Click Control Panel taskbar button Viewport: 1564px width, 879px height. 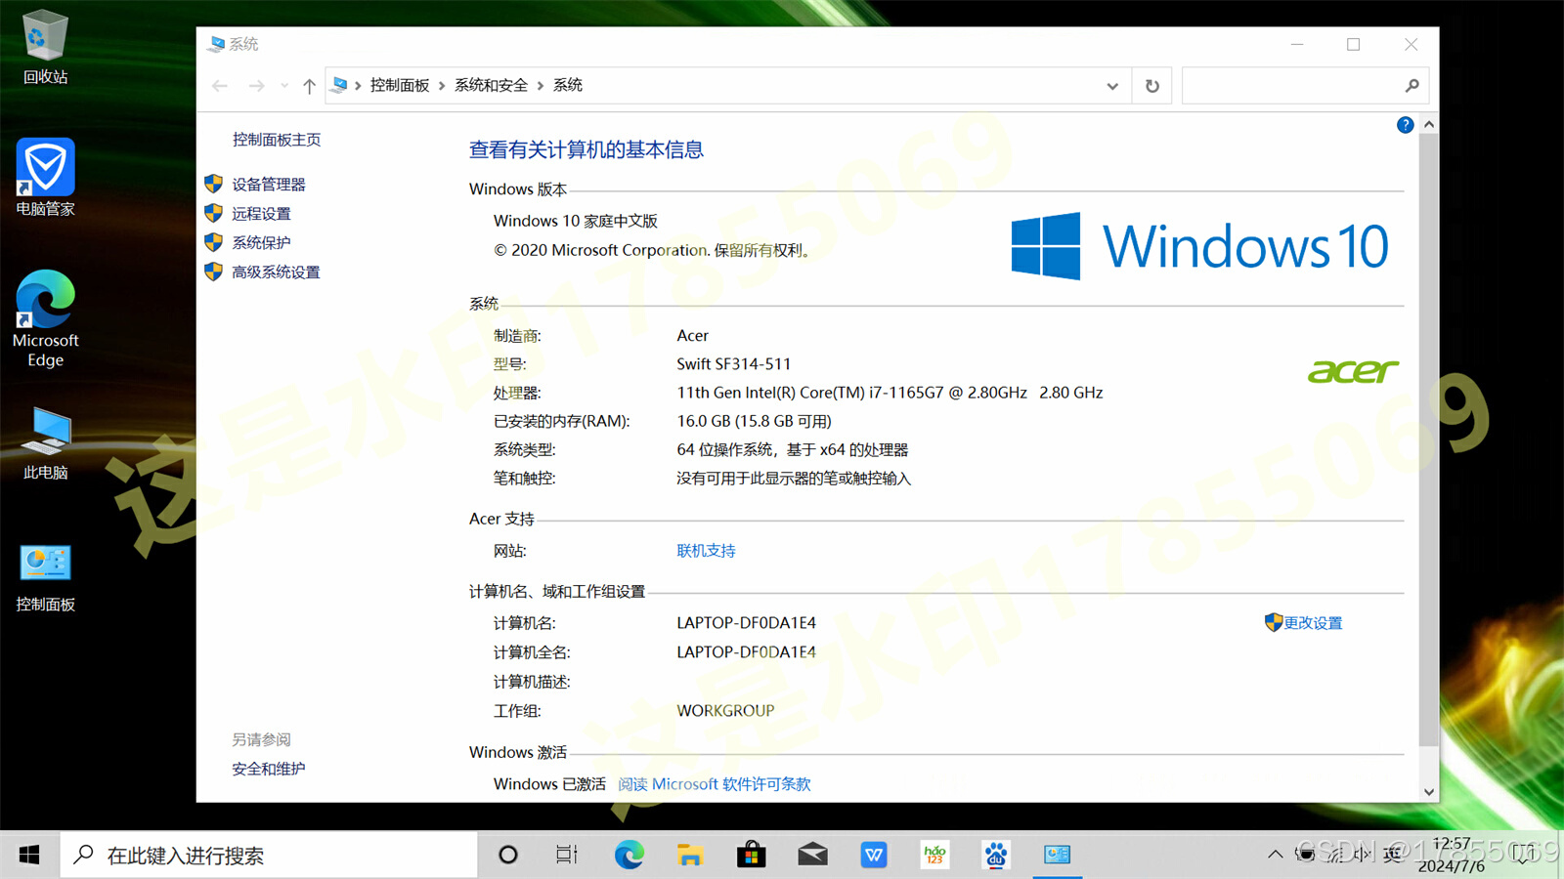[x=1057, y=856]
